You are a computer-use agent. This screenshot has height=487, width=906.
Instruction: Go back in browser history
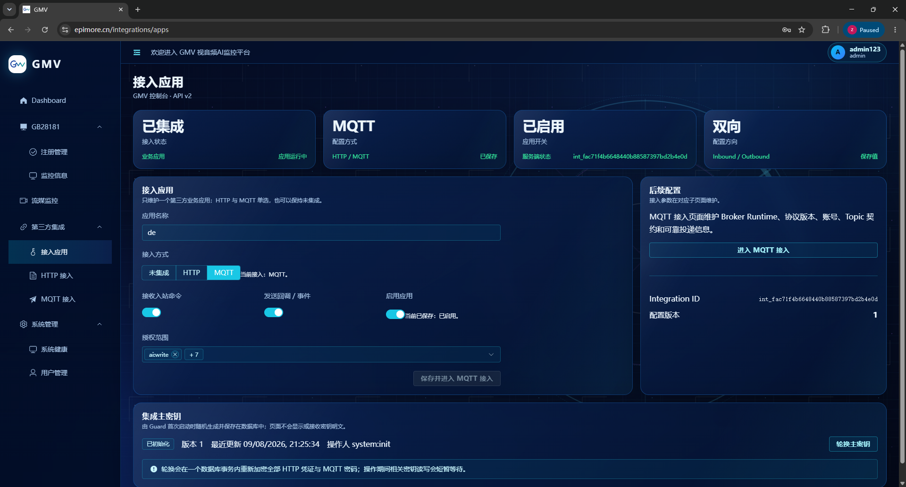pos(11,30)
